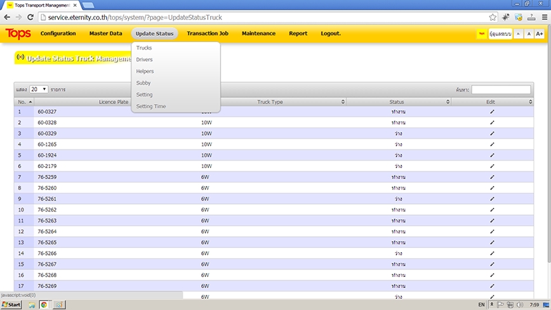
Task: Reload the page
Action: tap(30, 17)
